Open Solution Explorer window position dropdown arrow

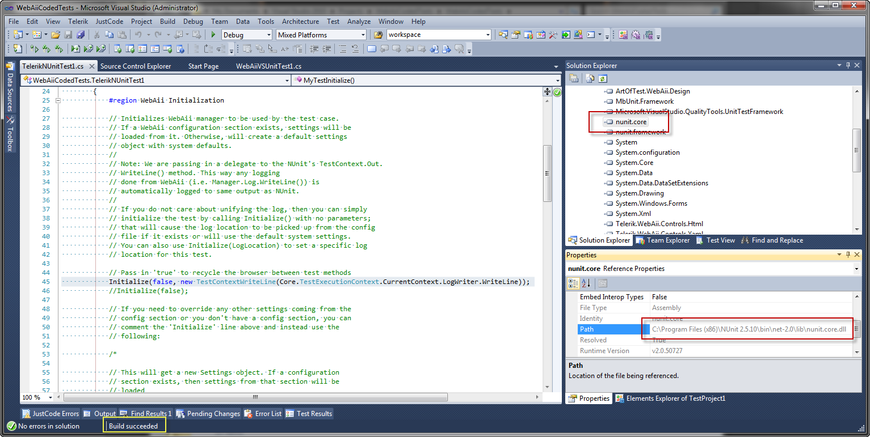(x=839, y=66)
